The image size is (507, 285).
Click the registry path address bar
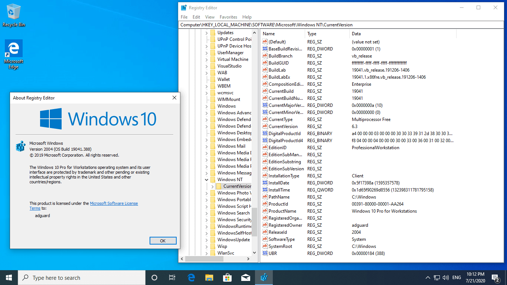pyautogui.click(x=341, y=25)
